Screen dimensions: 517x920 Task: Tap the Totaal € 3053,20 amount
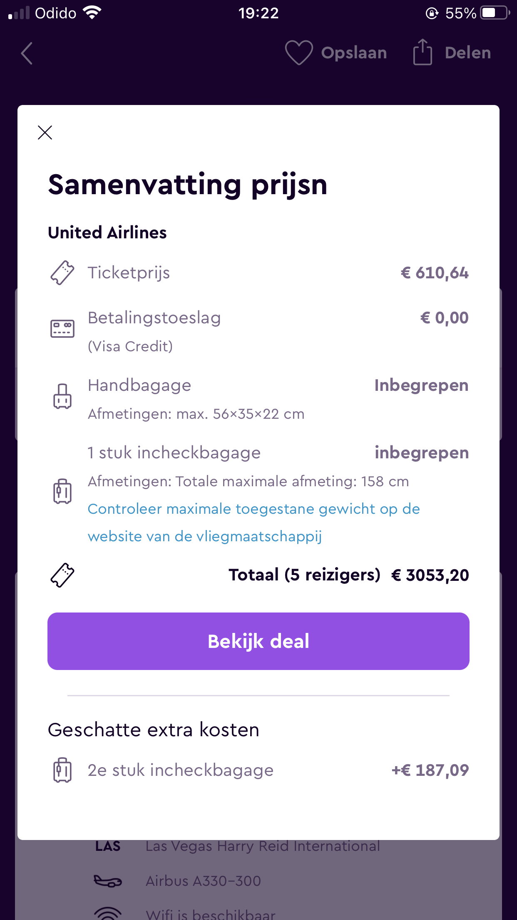click(x=430, y=575)
